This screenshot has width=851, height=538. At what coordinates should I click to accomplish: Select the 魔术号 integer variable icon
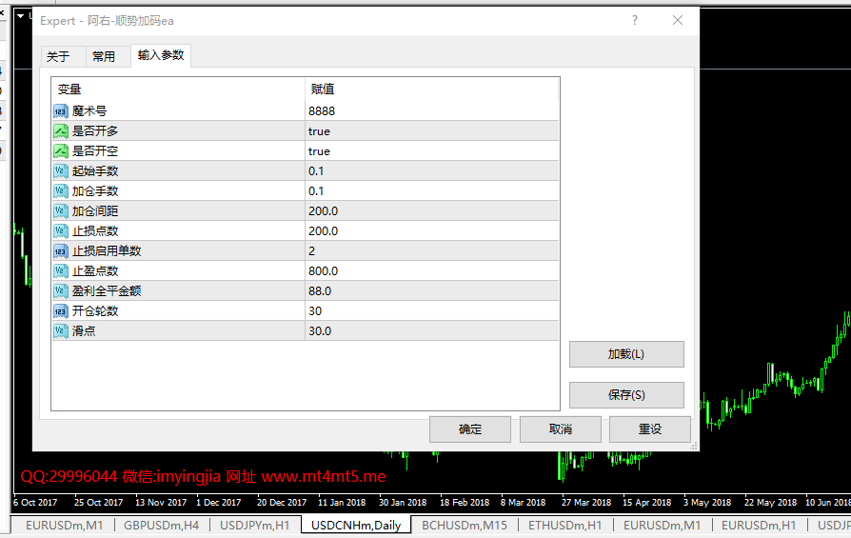pos(61,111)
